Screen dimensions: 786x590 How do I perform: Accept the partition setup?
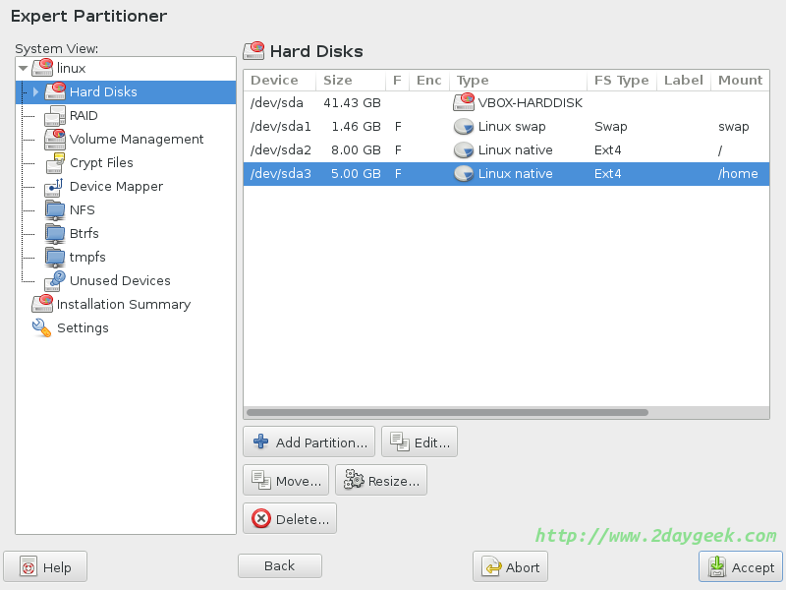[x=741, y=567]
